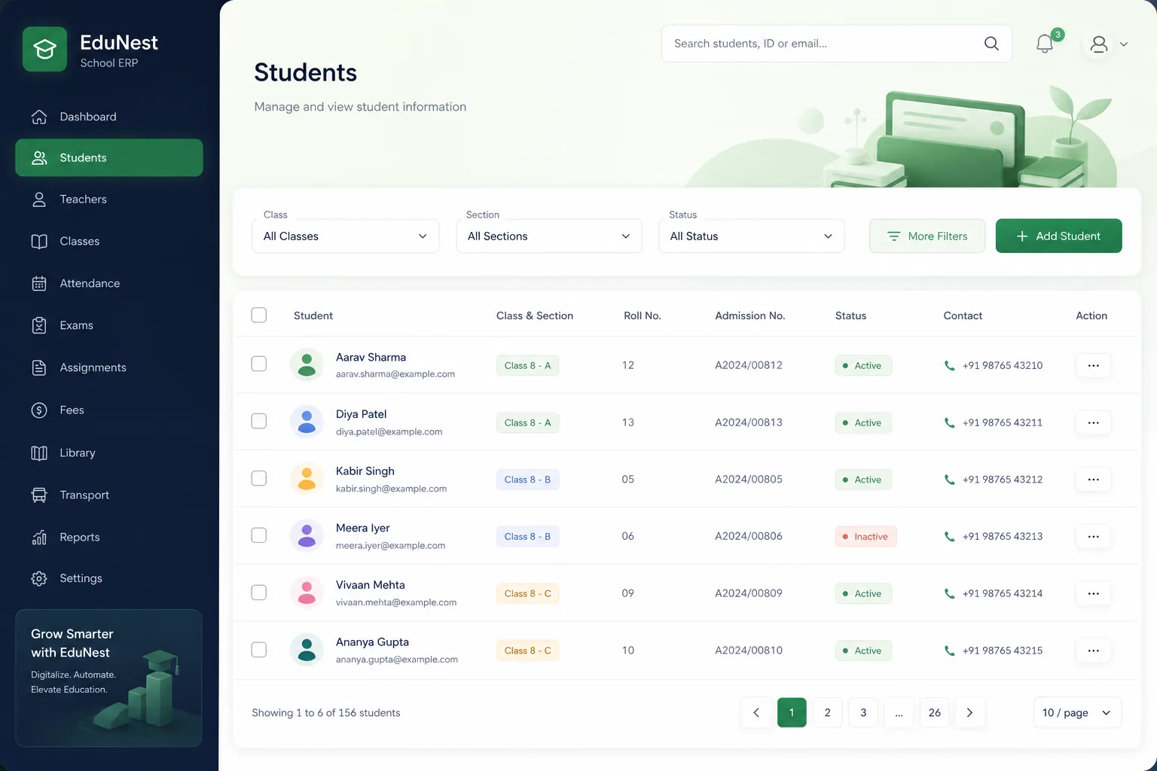1157x771 pixels.
Task: Click admission number A2024/00805
Action: (749, 479)
